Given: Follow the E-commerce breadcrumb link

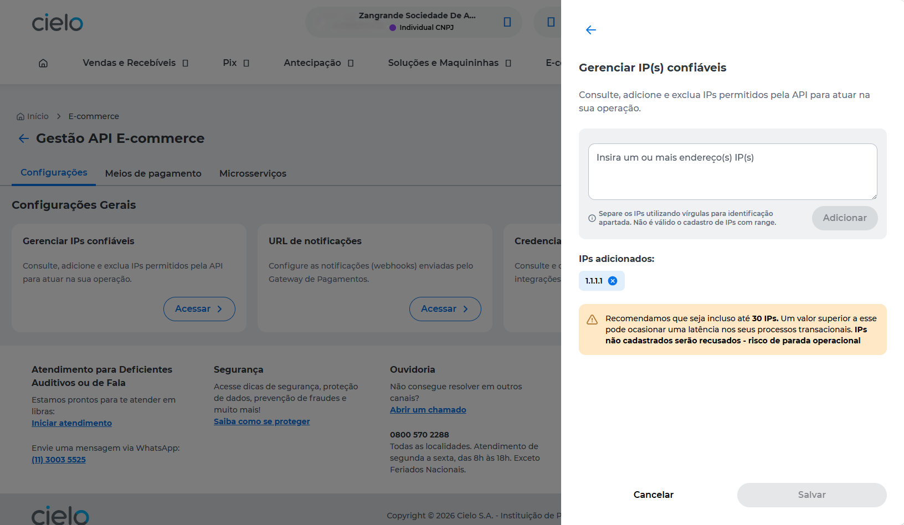Looking at the screenshot, I should [94, 116].
